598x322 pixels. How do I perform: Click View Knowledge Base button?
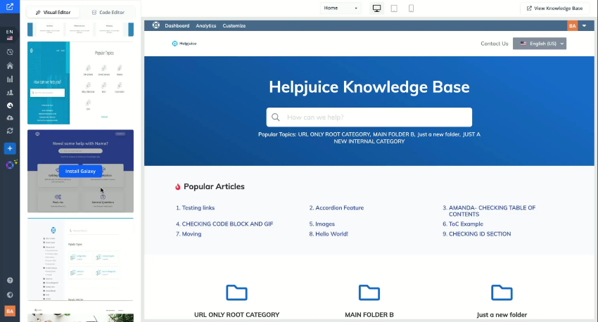pyautogui.click(x=554, y=8)
